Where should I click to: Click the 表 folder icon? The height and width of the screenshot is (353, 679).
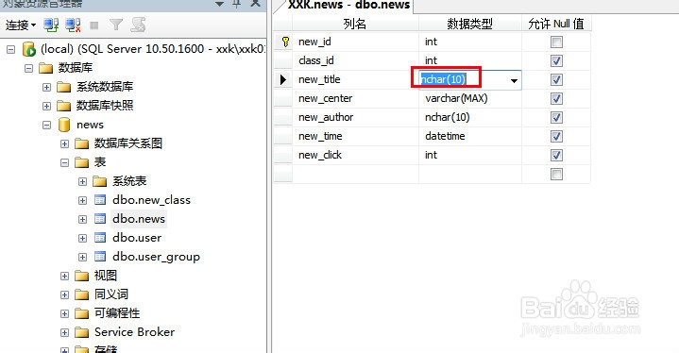tap(81, 162)
